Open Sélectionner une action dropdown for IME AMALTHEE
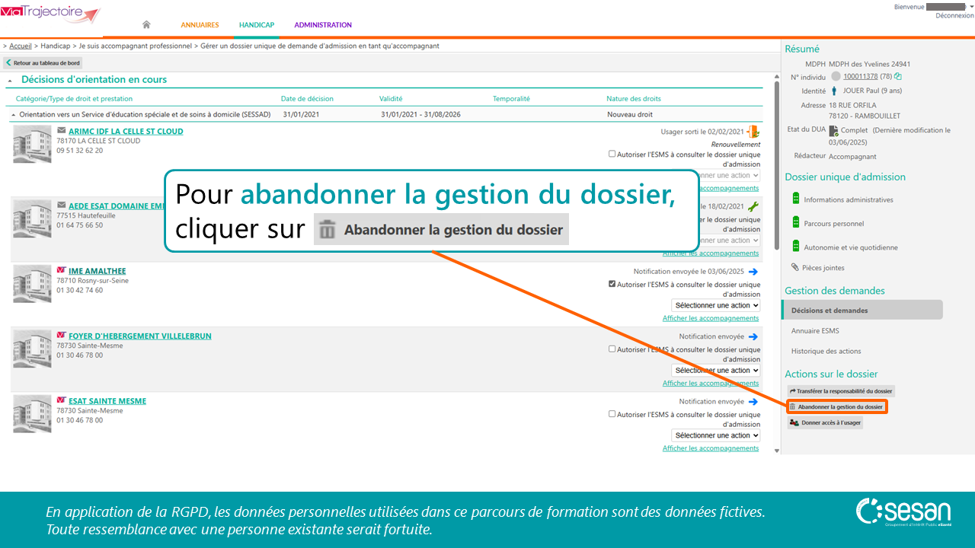This screenshot has width=975, height=548. coord(716,305)
